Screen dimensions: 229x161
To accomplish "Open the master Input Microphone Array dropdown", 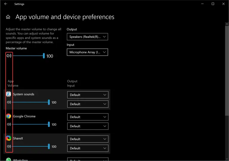I will [x=87, y=52].
